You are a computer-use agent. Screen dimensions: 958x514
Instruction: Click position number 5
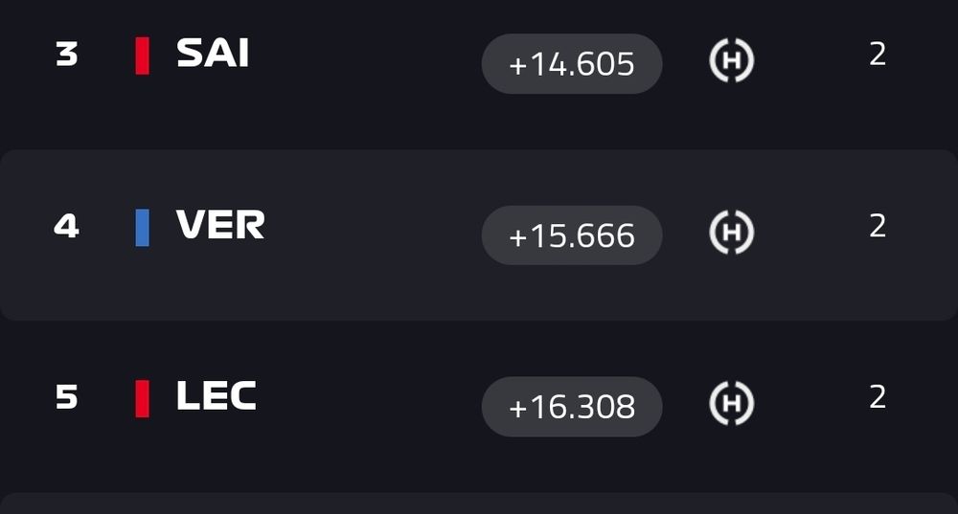(x=67, y=397)
